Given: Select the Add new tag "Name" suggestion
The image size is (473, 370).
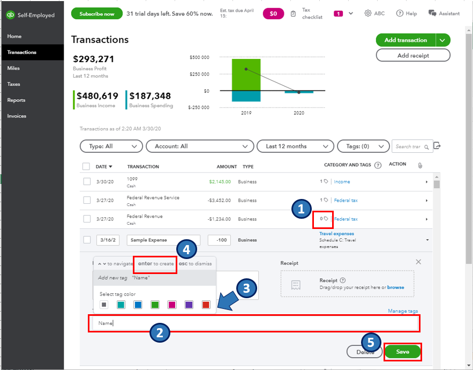Looking at the screenshot, I should tap(155, 278).
